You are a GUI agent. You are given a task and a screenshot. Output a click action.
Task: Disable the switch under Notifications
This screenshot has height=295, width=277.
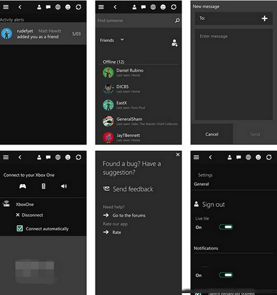click(226, 275)
